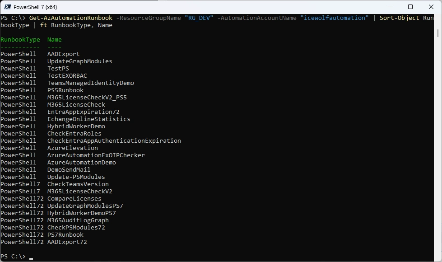442x262 pixels.
Task: Click the TeamsManagedIdentityDemo runbook name
Action: click(x=90, y=83)
